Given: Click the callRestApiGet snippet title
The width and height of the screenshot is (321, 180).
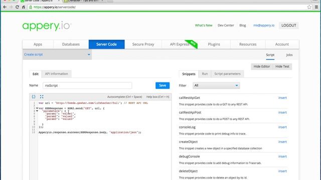Looking at the screenshot, I should (190, 98).
